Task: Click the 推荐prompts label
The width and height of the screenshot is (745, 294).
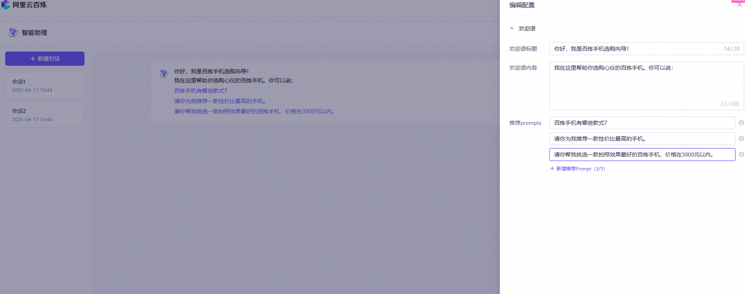Action: tap(525, 123)
